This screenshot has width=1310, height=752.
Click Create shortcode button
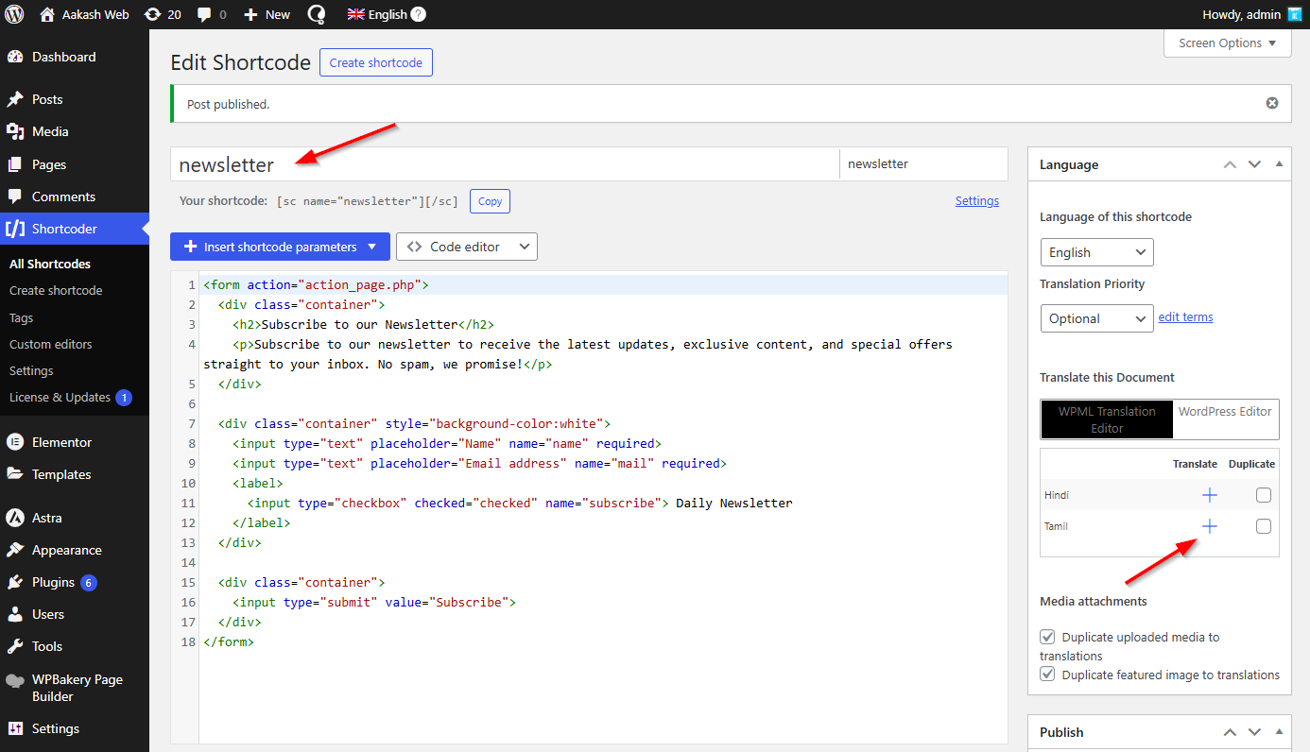tap(376, 62)
